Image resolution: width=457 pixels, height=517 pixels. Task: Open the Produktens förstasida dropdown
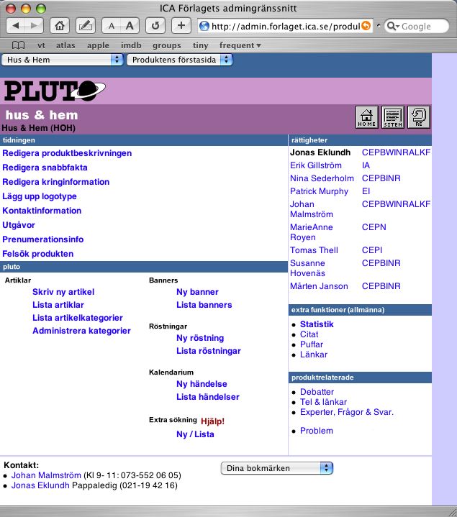(x=180, y=60)
